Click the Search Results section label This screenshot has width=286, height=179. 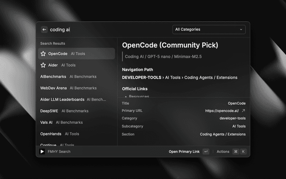coord(53,43)
